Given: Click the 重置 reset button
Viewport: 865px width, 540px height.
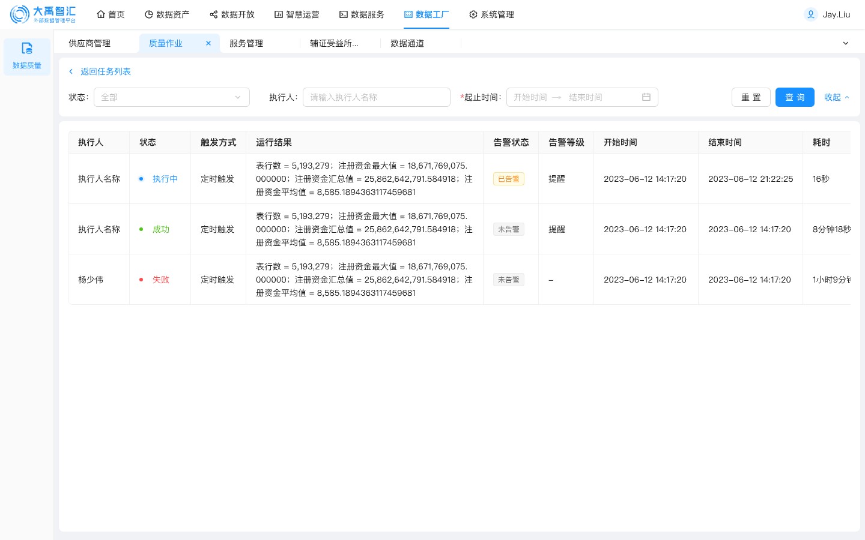Looking at the screenshot, I should (751, 97).
